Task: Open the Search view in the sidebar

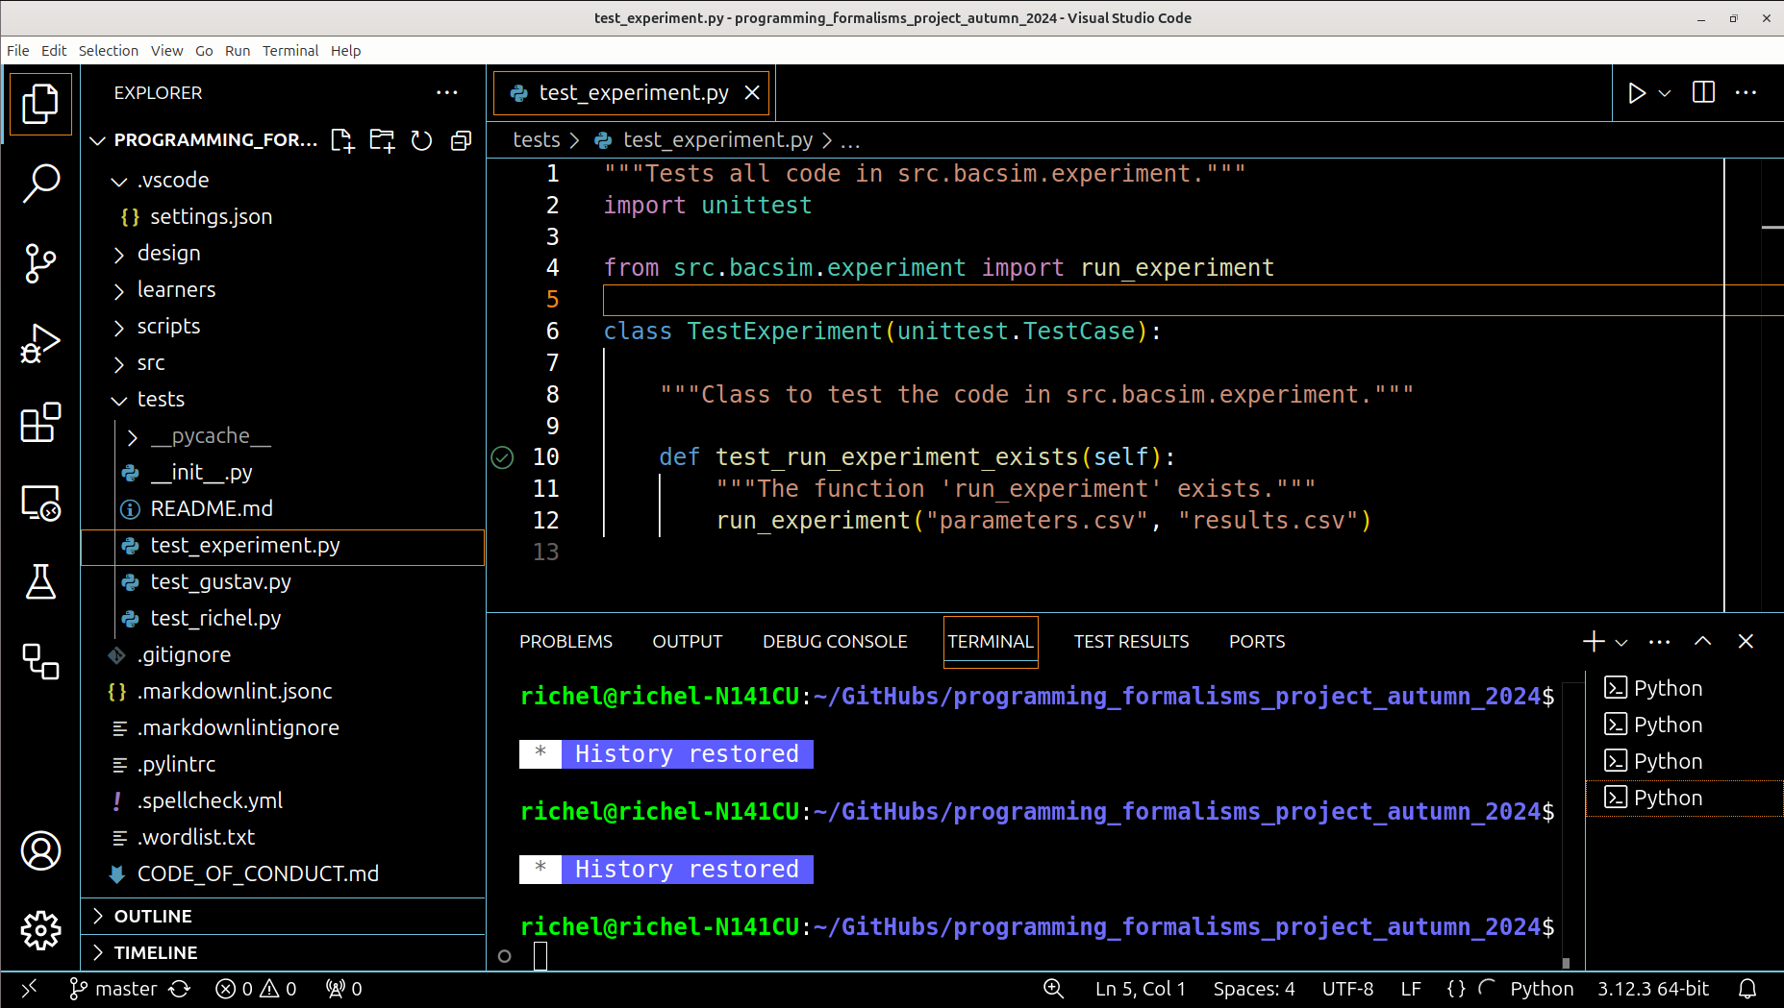Action: [40, 183]
